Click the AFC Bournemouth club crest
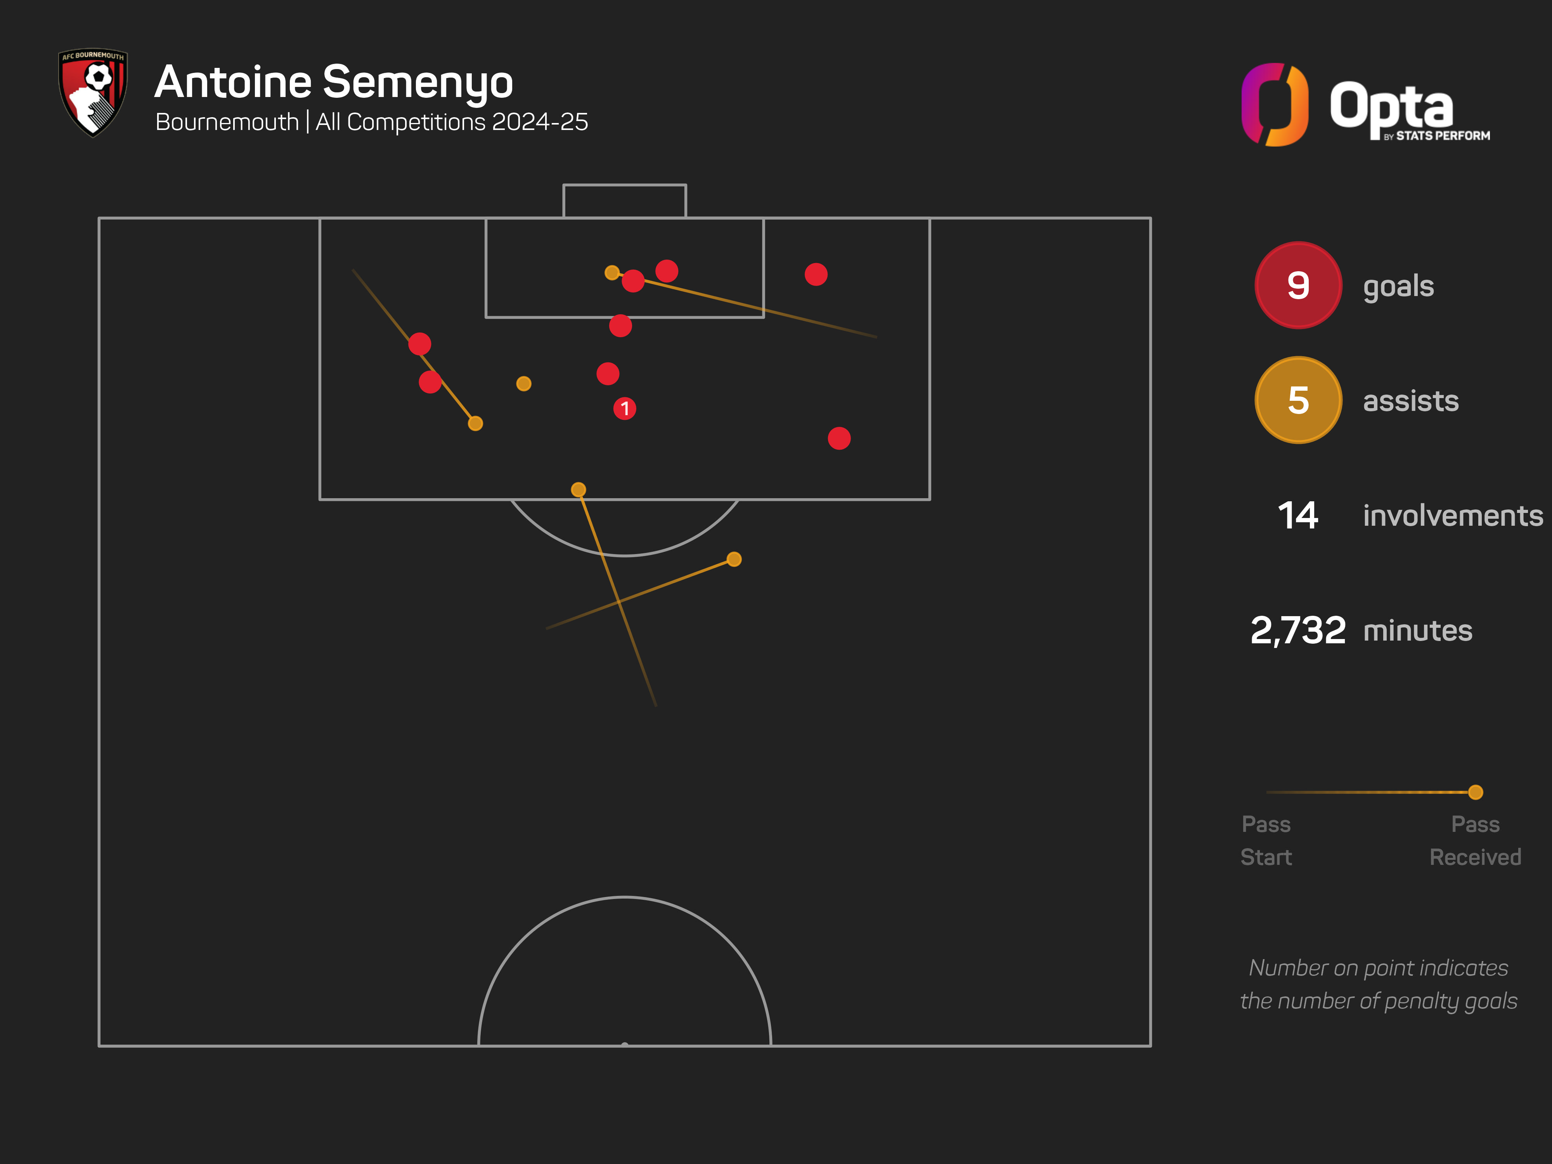The height and width of the screenshot is (1164, 1552). click(x=94, y=93)
